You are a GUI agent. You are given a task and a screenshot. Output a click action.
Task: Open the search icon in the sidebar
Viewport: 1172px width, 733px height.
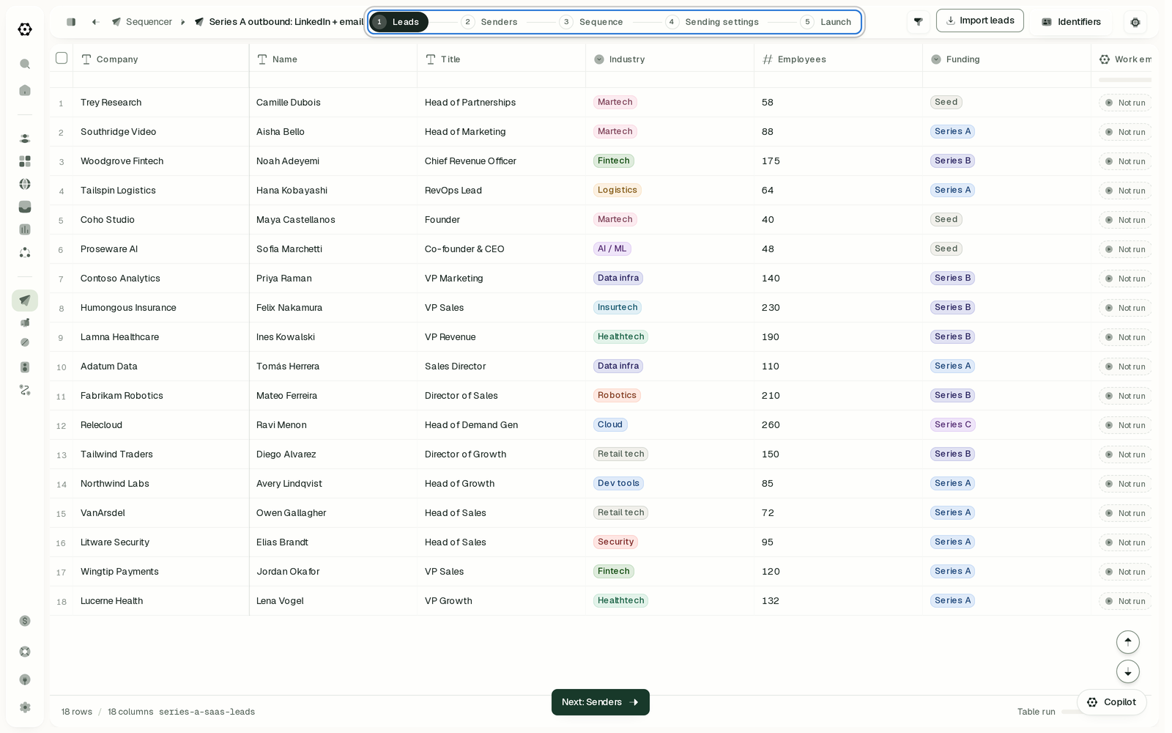pyautogui.click(x=25, y=65)
